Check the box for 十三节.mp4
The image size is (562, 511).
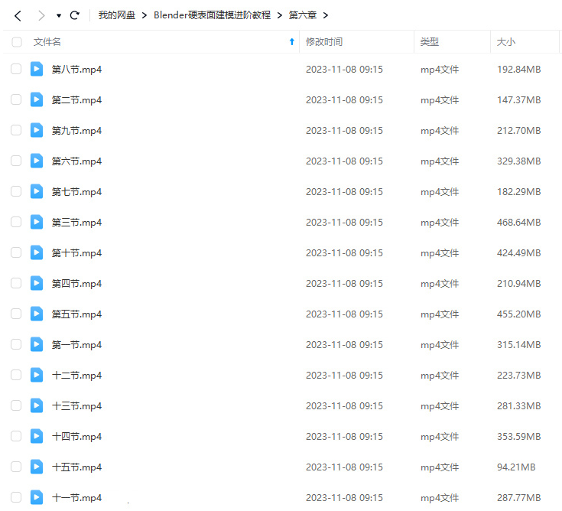click(16, 405)
